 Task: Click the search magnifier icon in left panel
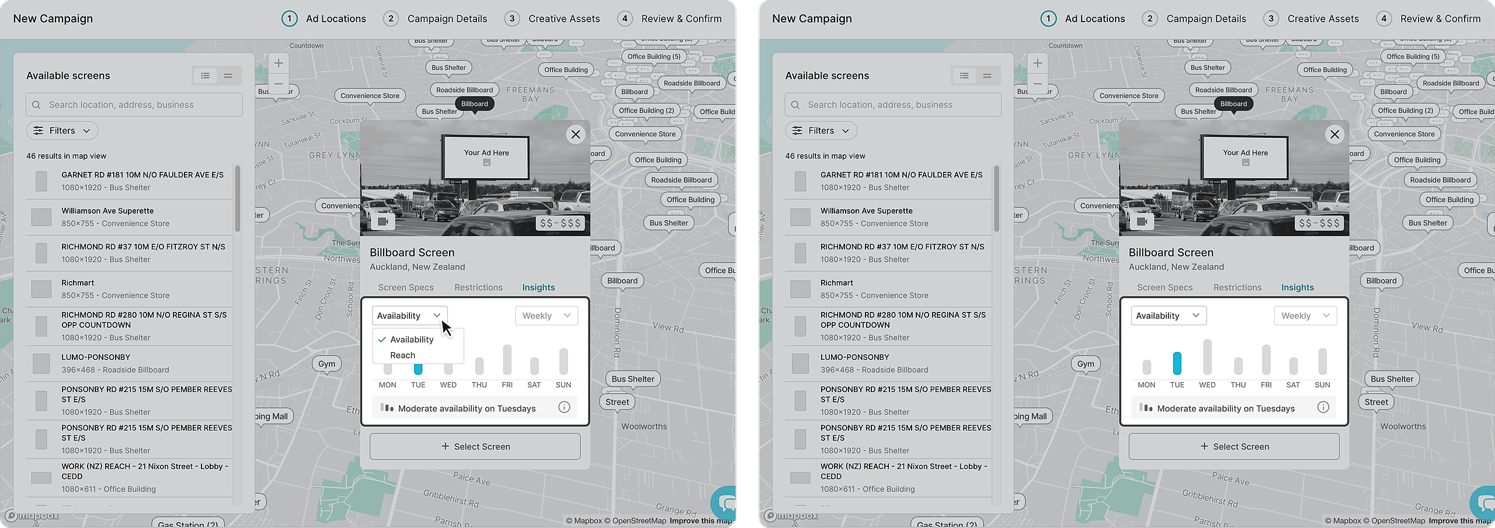(36, 105)
